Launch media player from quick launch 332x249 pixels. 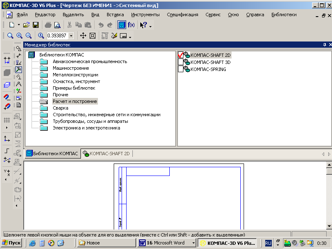[x=51, y=243]
